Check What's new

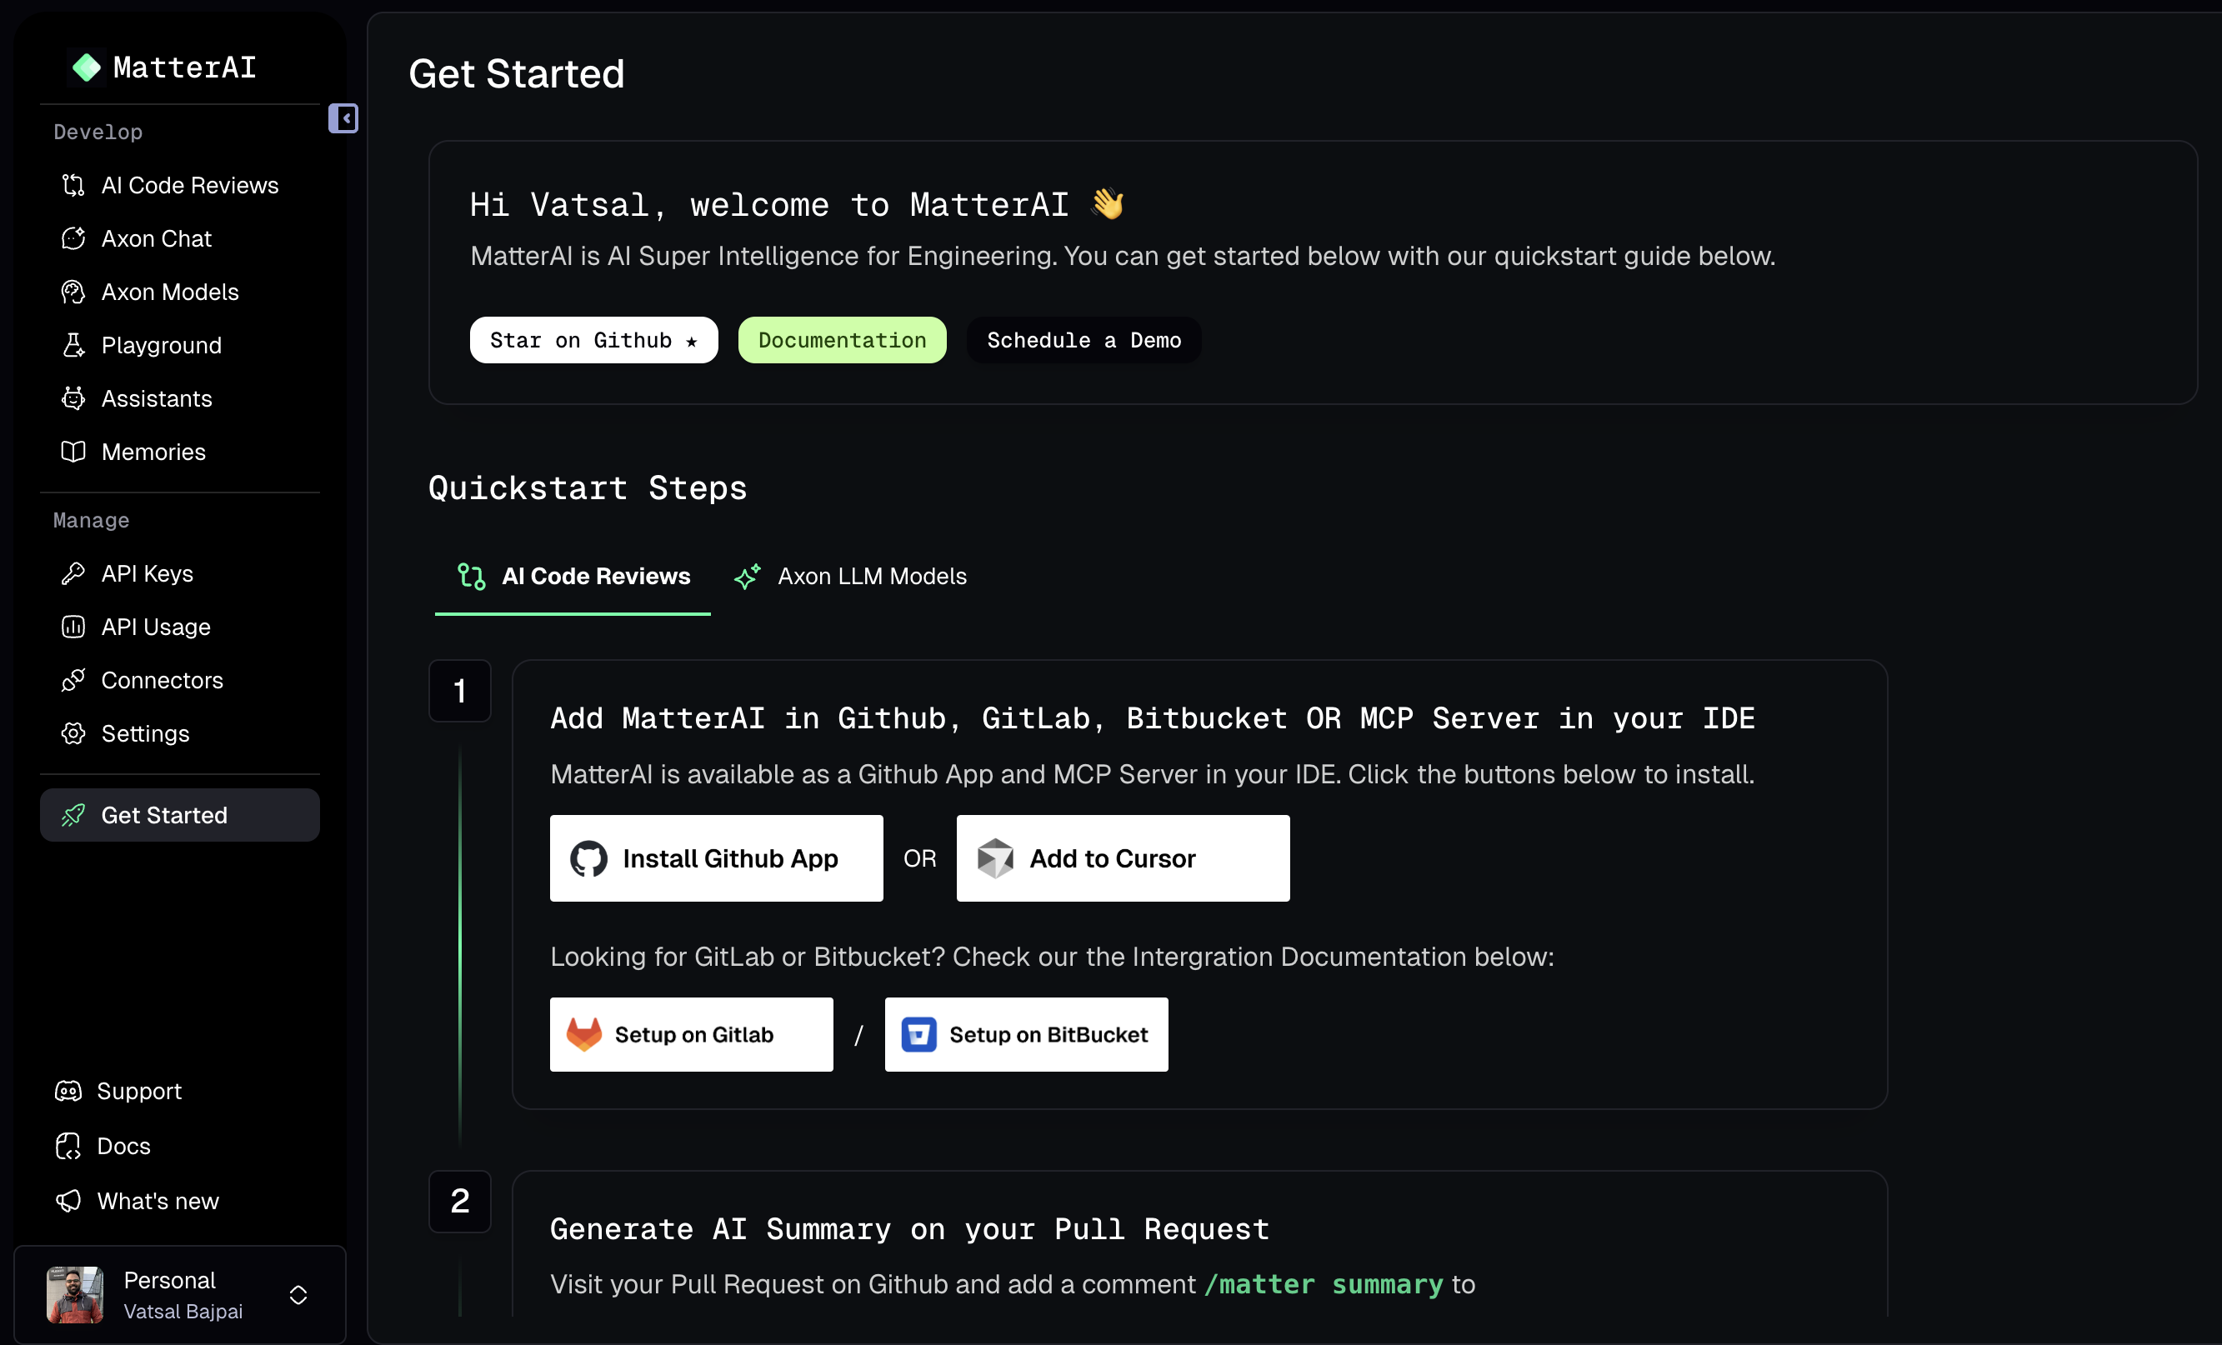157,1200
